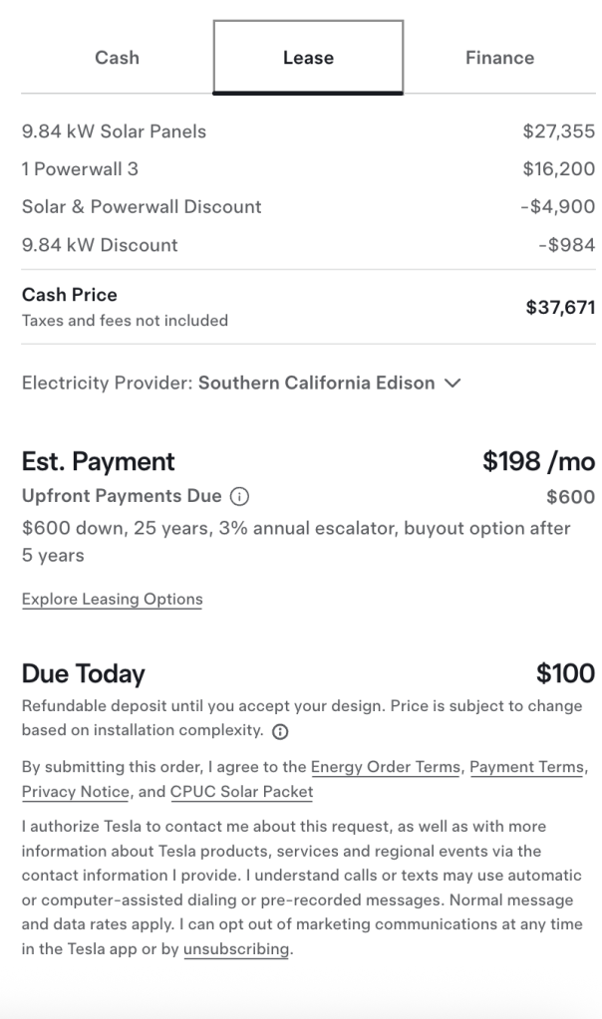Image resolution: width=602 pixels, height=1019 pixels.
Task: Click the $198 /mo estimated payment
Action: (x=538, y=461)
